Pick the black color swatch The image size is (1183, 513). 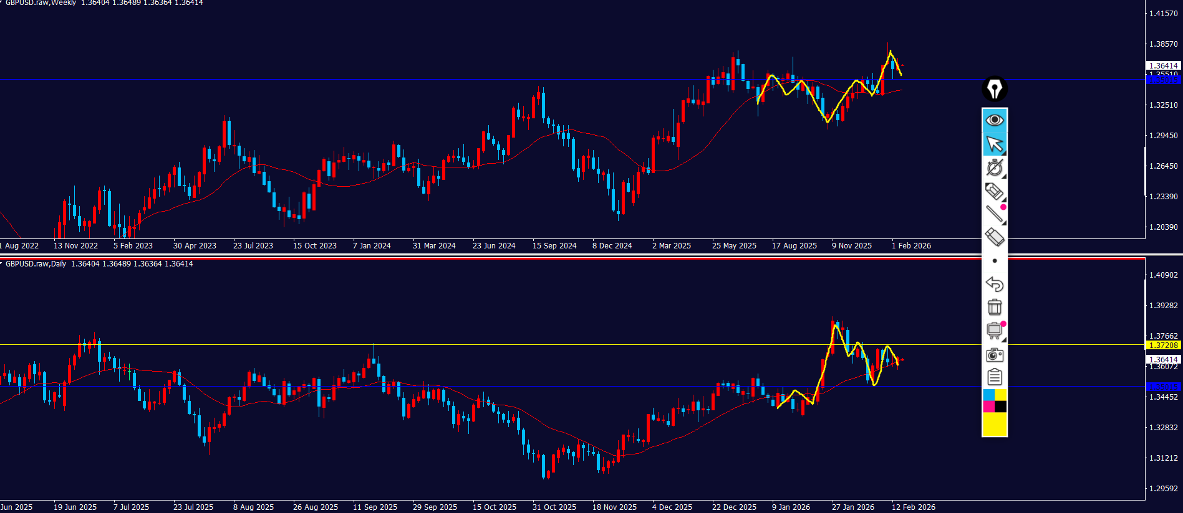[1000, 407]
